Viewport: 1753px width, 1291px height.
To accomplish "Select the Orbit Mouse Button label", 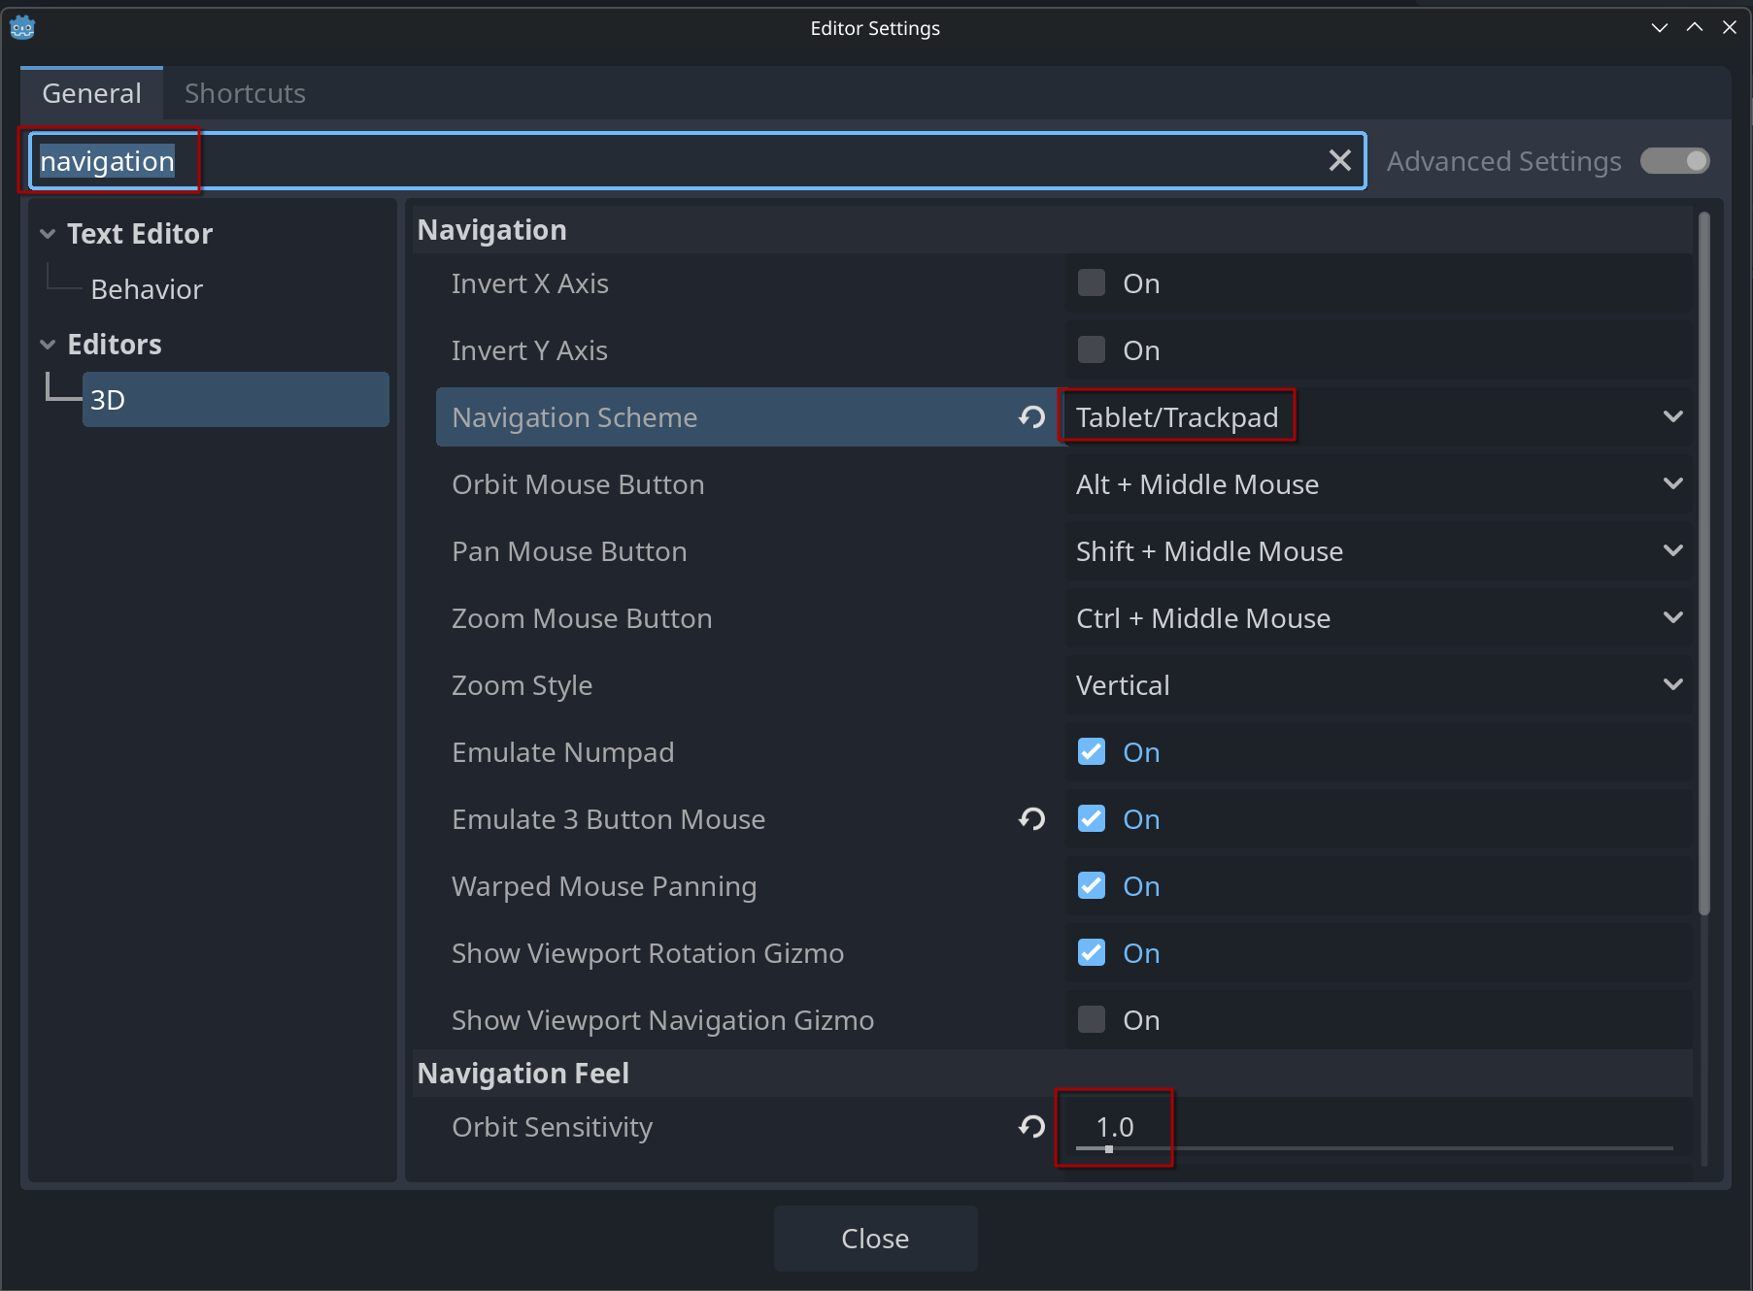I will pos(578,484).
